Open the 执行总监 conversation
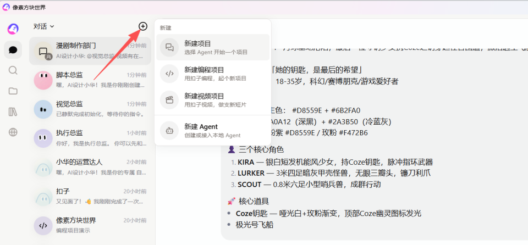 tap(90, 138)
